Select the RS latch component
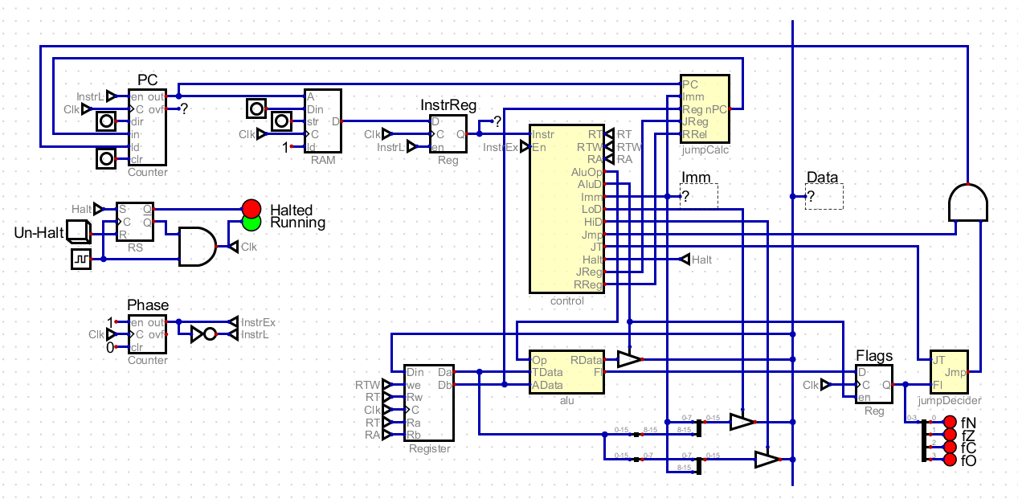The image size is (1018, 503). [x=137, y=219]
